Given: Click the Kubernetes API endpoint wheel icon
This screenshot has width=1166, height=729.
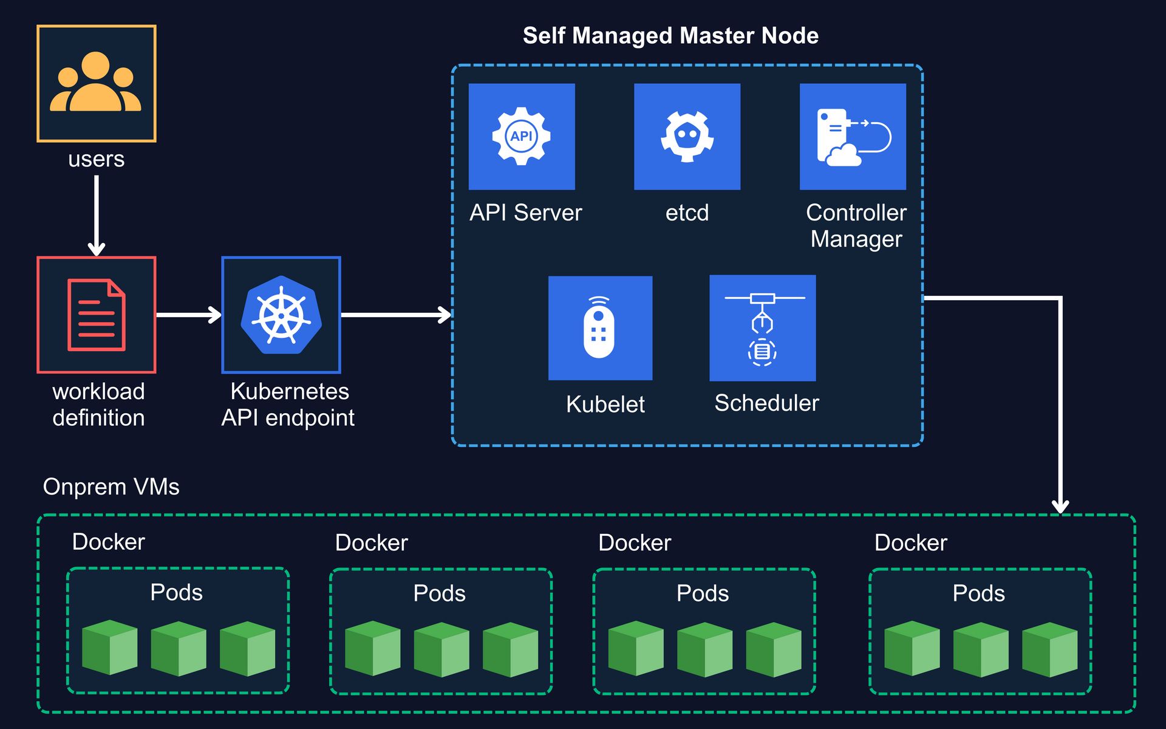Looking at the screenshot, I should pyautogui.click(x=281, y=315).
